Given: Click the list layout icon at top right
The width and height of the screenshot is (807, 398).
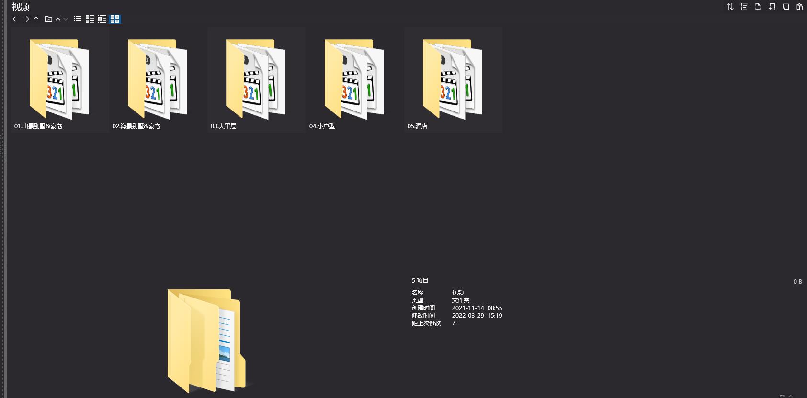Looking at the screenshot, I should coord(744,7).
